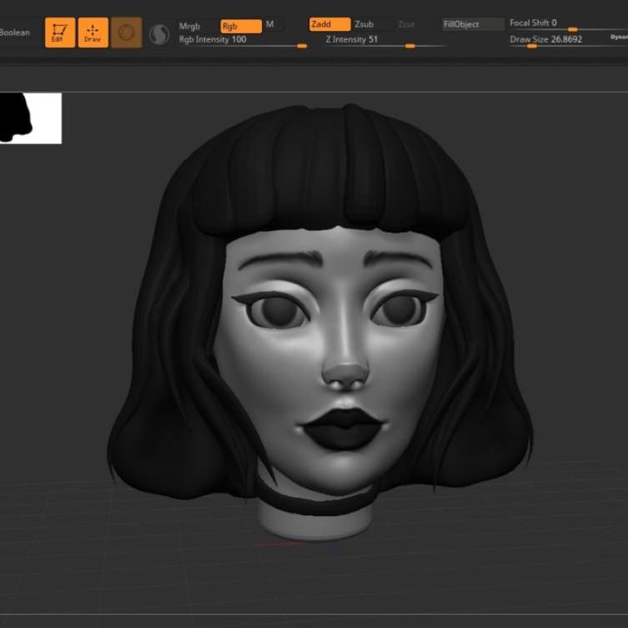This screenshot has width=628, height=628.
Task: Switch to Zsub sculpt mode
Action: point(364,24)
